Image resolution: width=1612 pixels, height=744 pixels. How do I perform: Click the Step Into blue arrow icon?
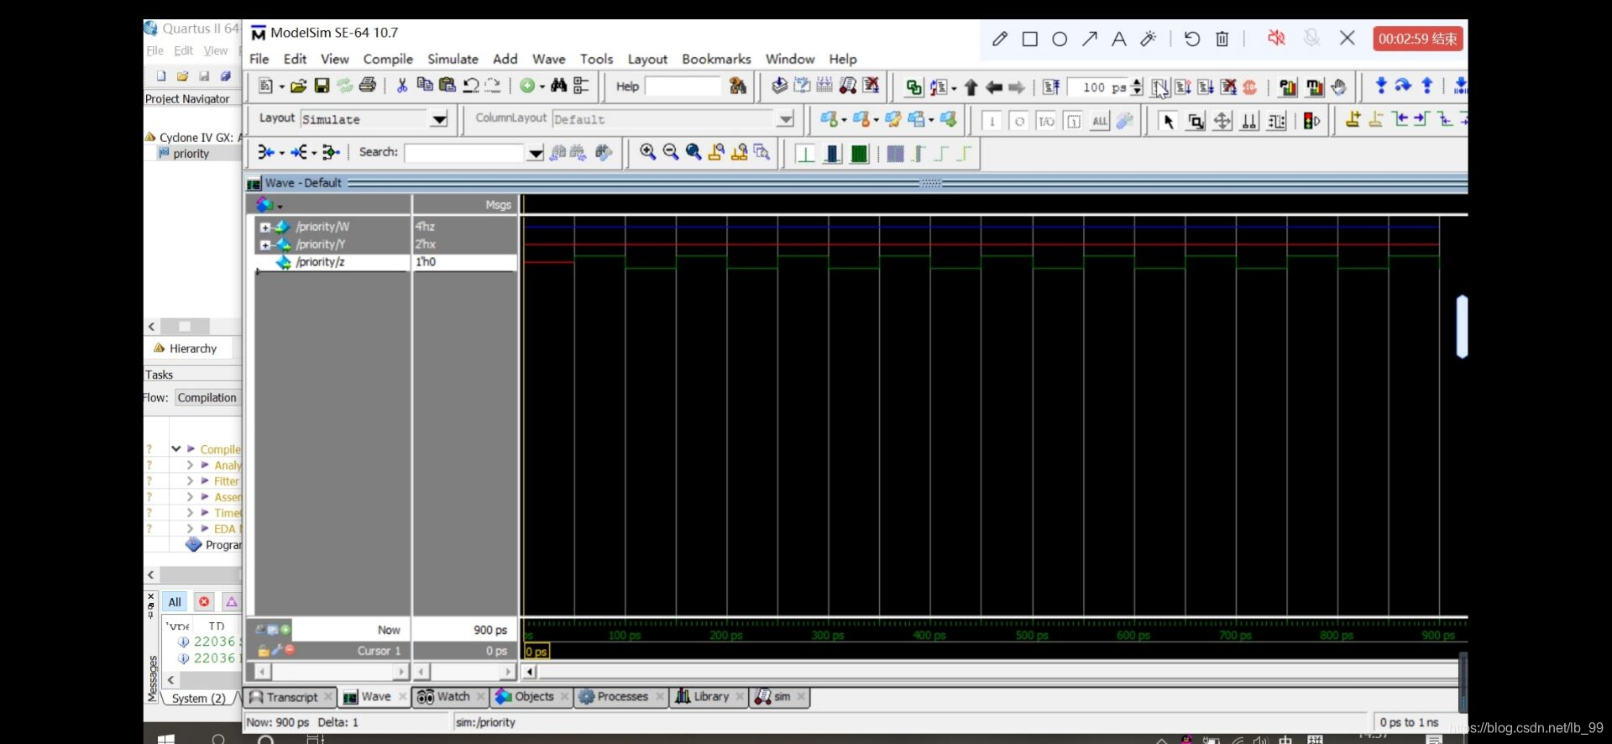(x=1381, y=86)
